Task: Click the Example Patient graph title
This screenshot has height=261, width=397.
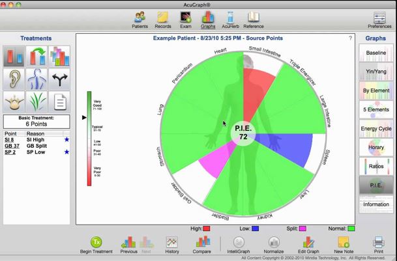Action: pyautogui.click(x=218, y=38)
